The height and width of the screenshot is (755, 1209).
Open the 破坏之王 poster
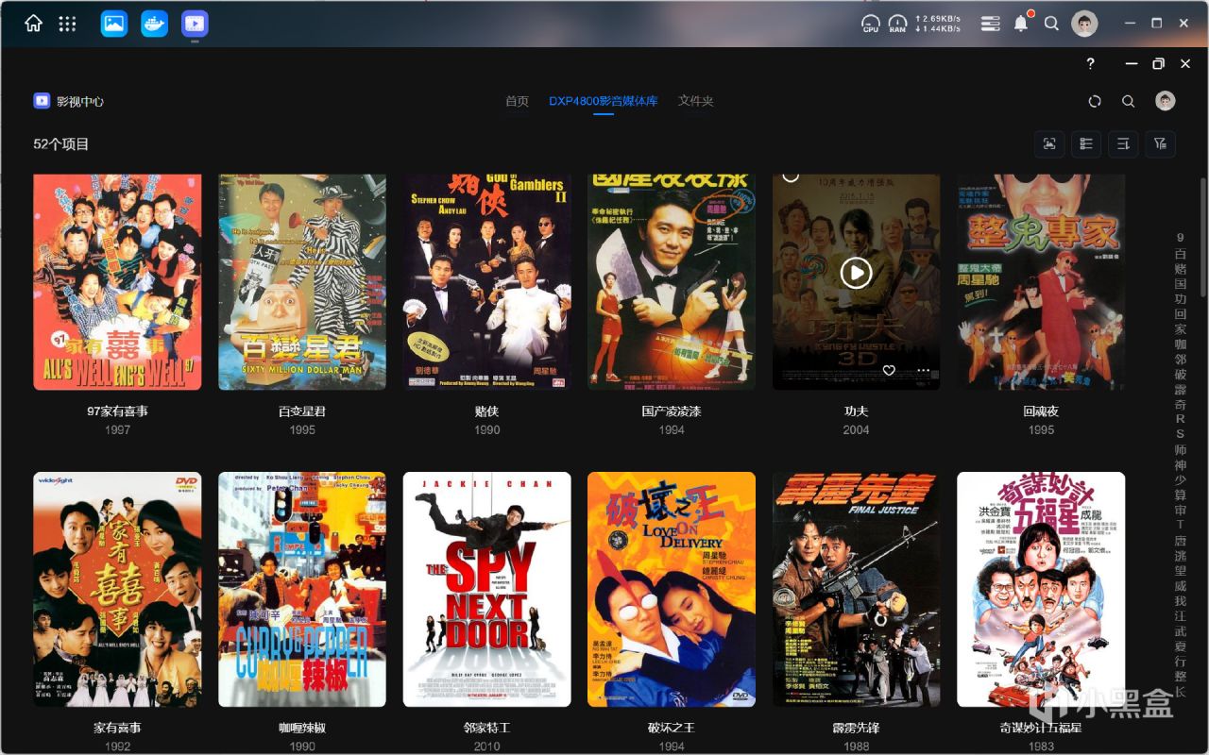pyautogui.click(x=672, y=589)
